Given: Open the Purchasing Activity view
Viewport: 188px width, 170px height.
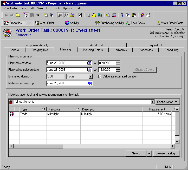Looking at the screenshot, I should 109,23.
